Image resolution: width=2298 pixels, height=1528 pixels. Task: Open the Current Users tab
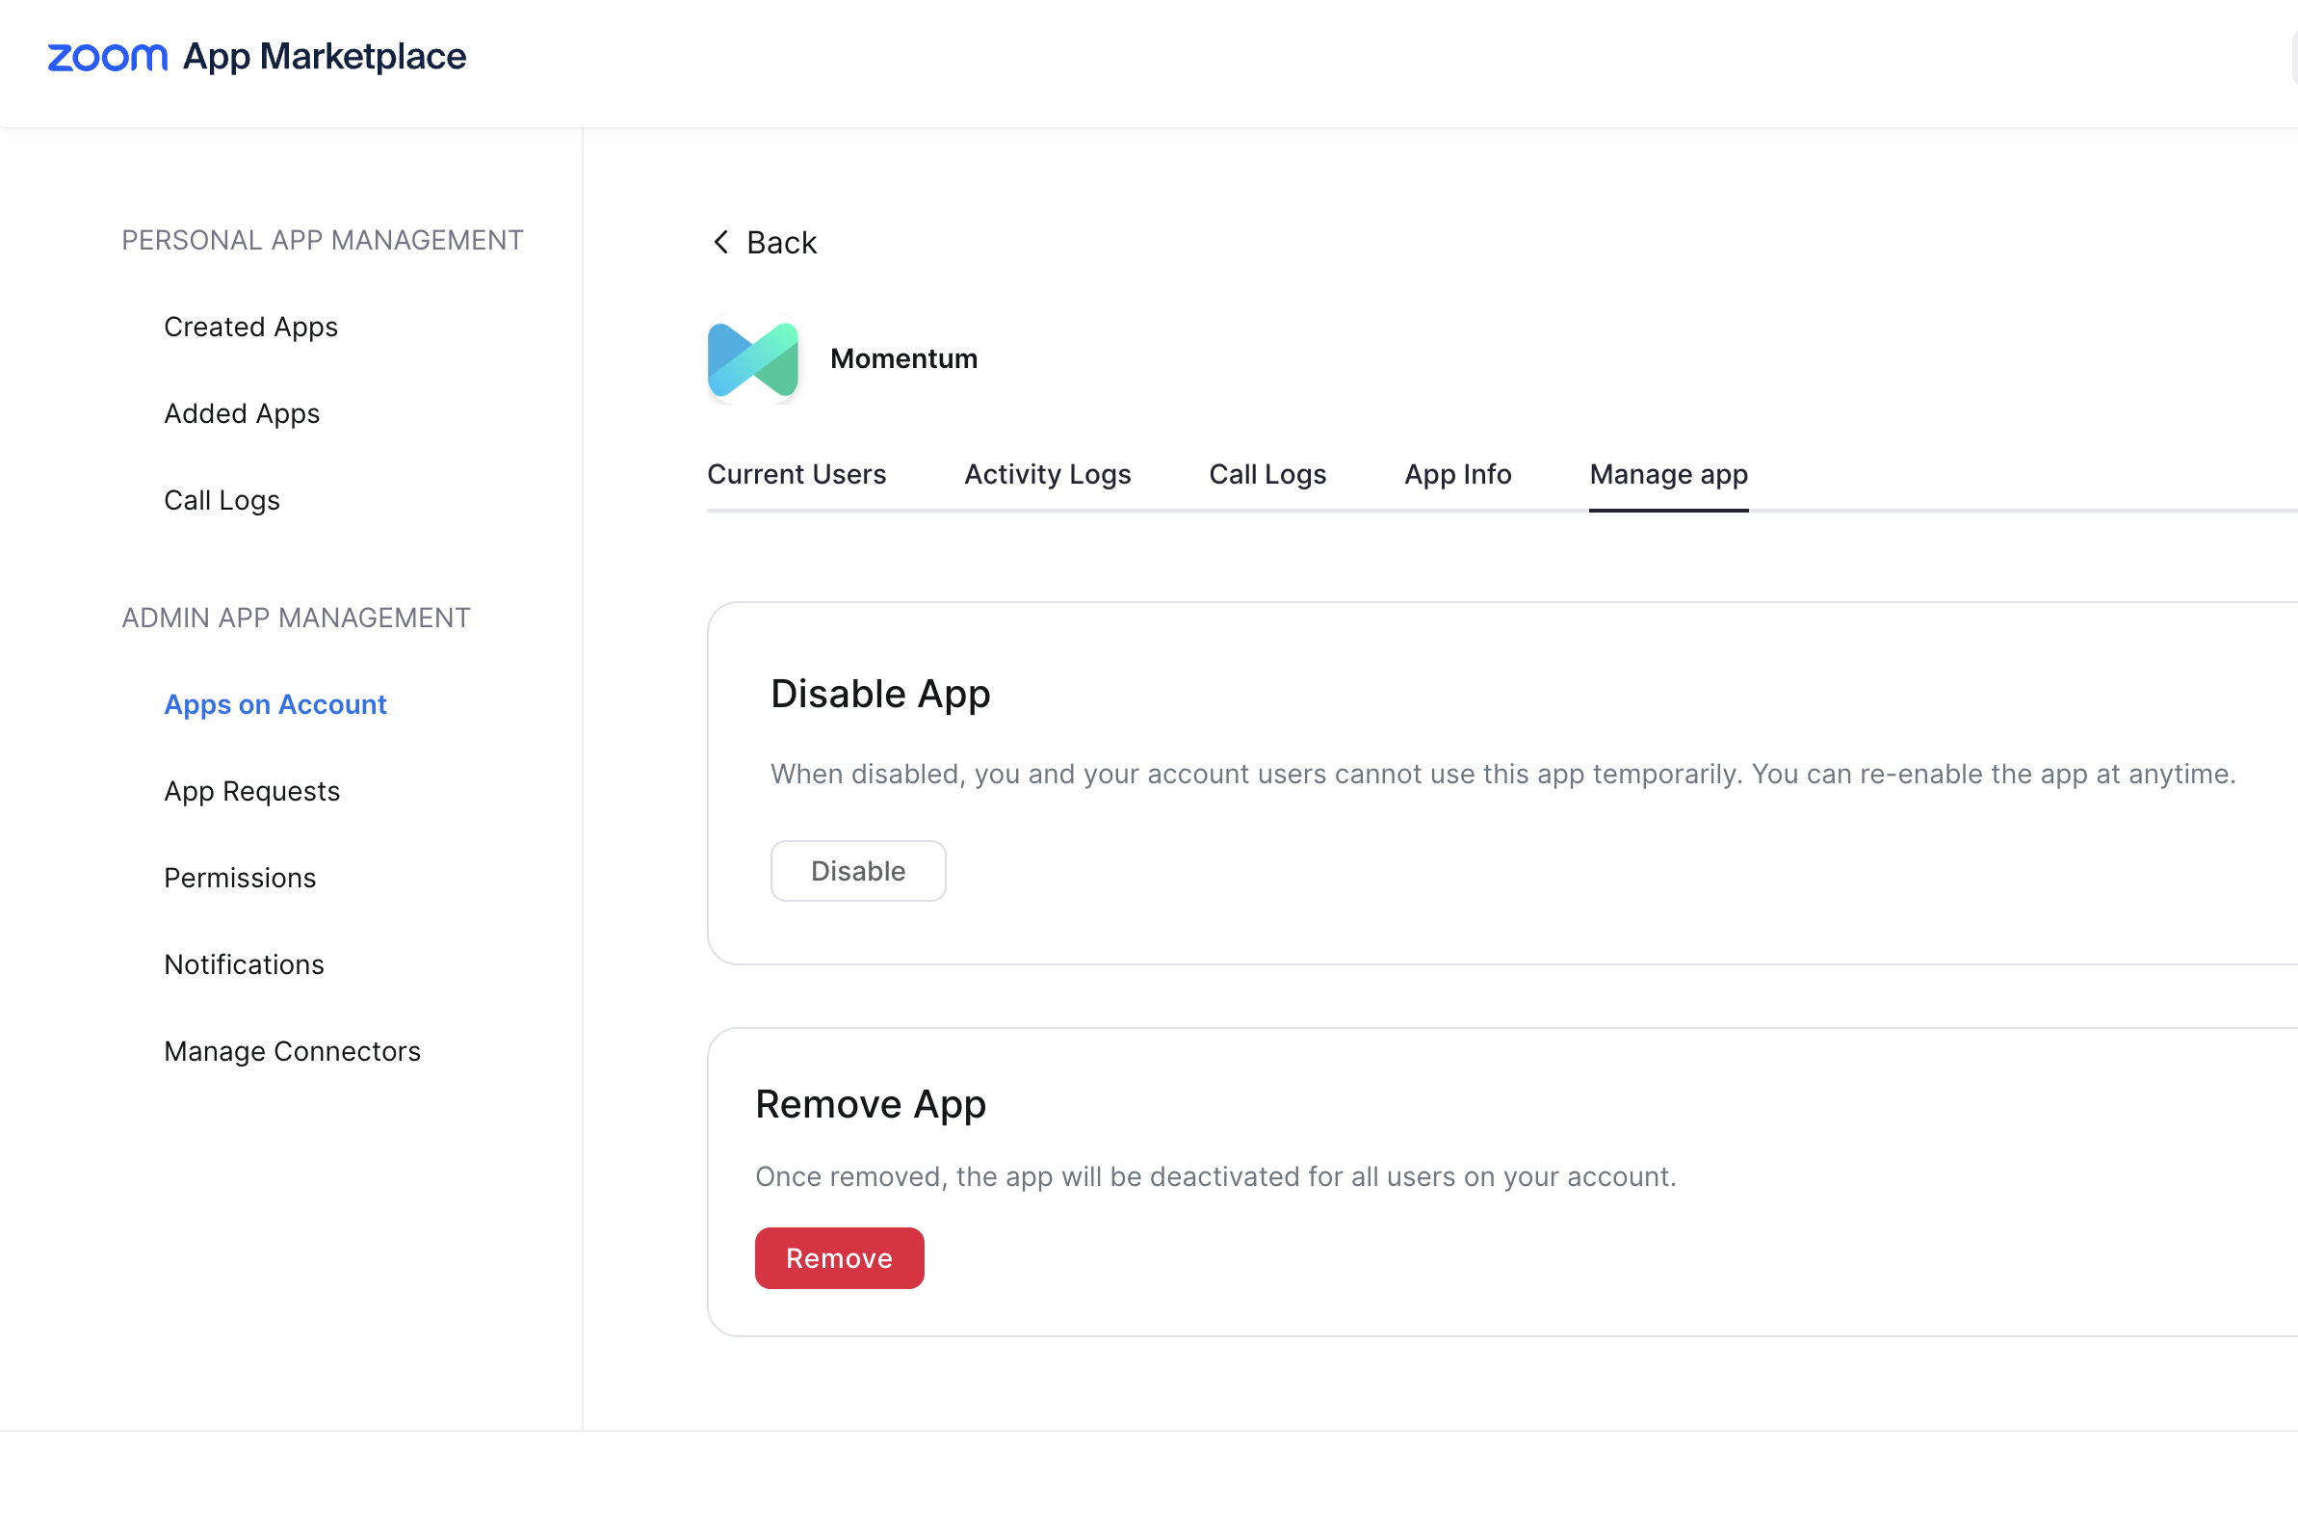click(x=796, y=475)
